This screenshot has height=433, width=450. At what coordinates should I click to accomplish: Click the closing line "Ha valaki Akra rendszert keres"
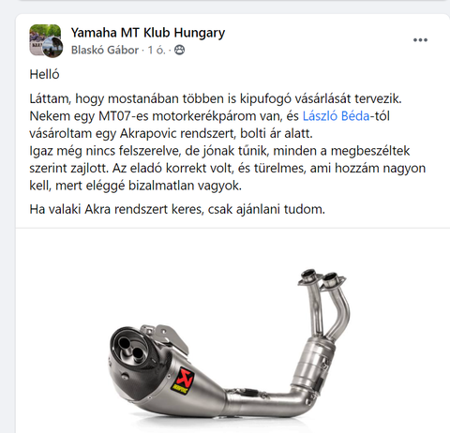[x=177, y=209]
